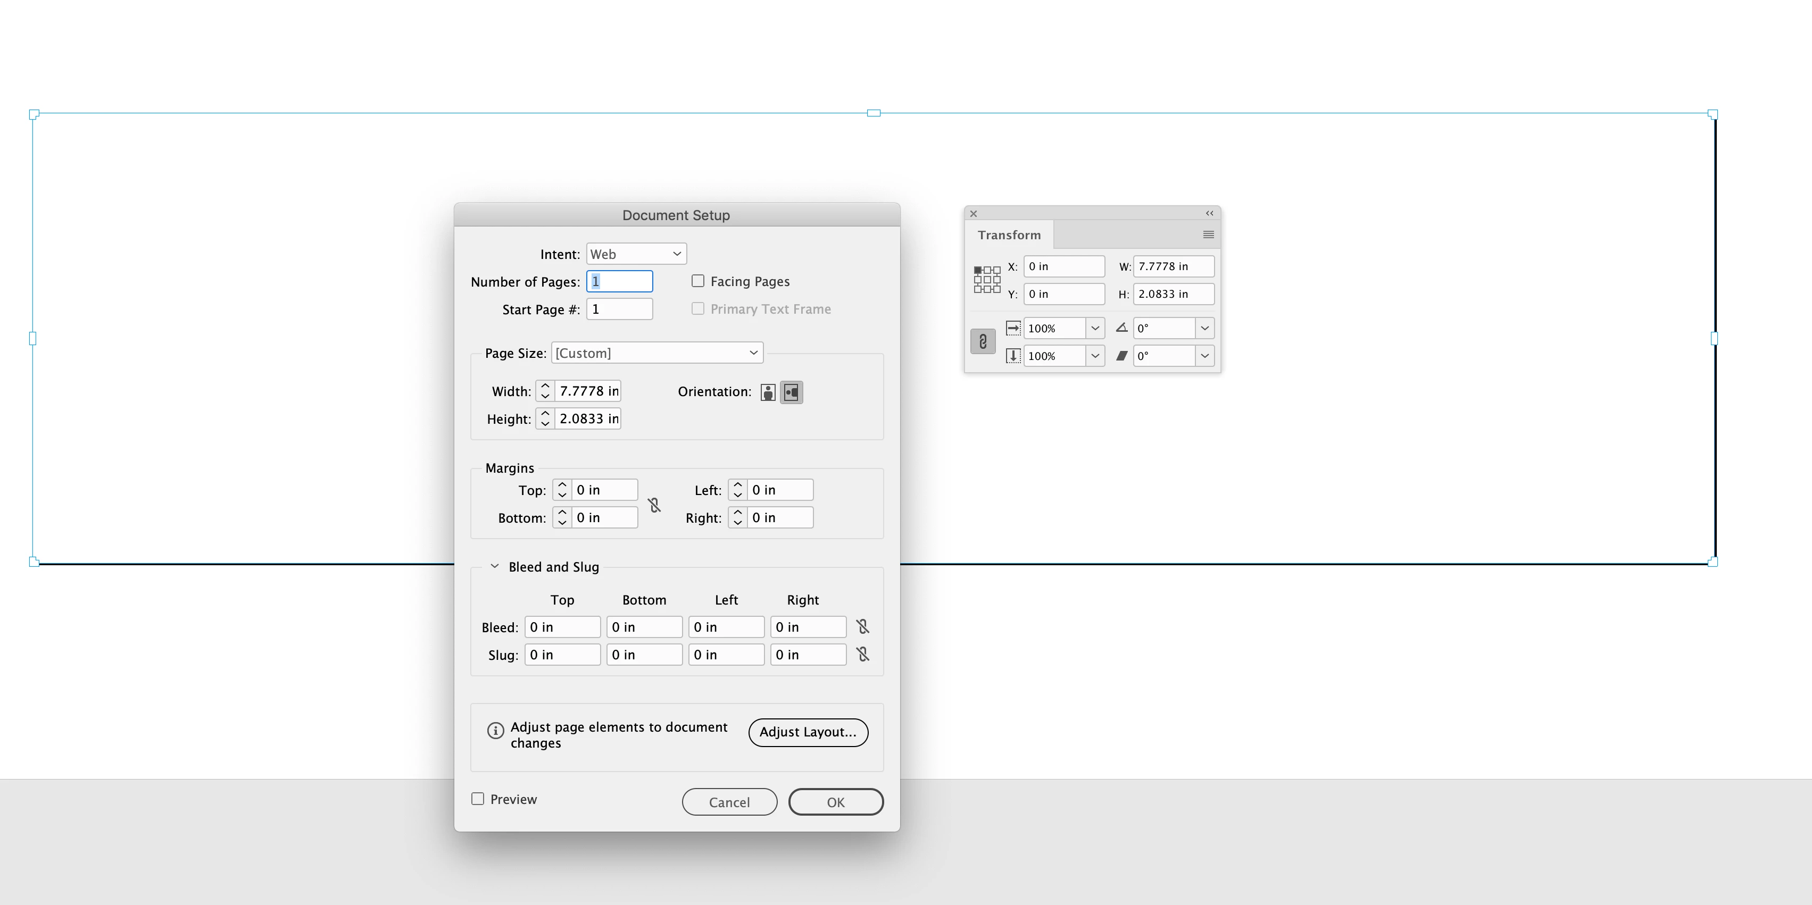This screenshot has width=1812, height=905.
Task: Click Cancel in Document Setup
Action: [x=729, y=802]
